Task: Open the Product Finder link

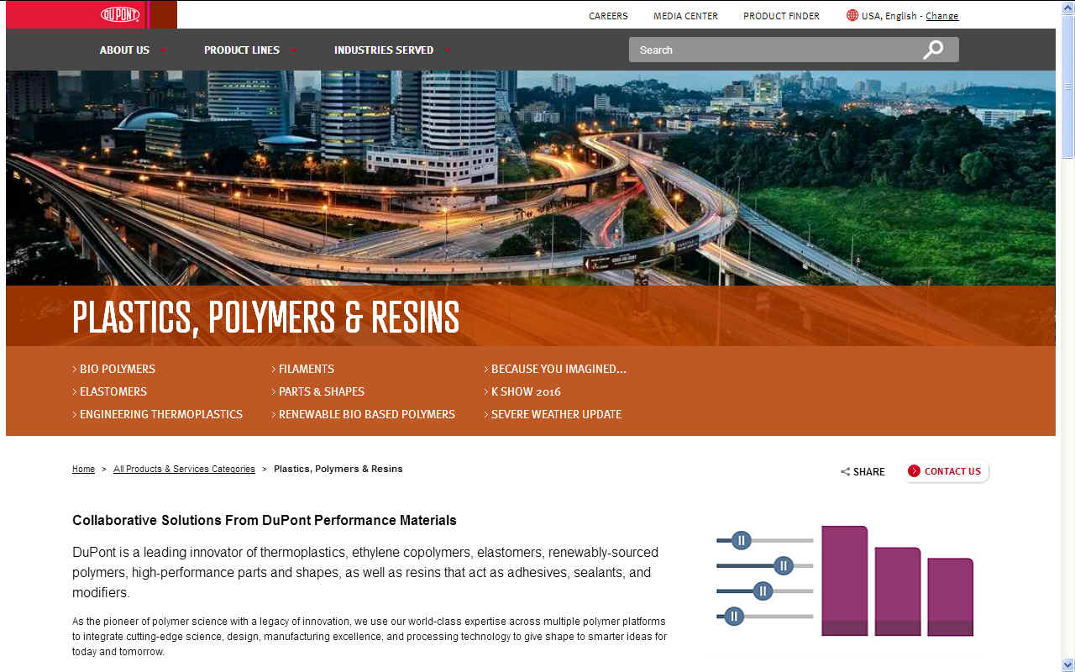Action: click(x=781, y=16)
